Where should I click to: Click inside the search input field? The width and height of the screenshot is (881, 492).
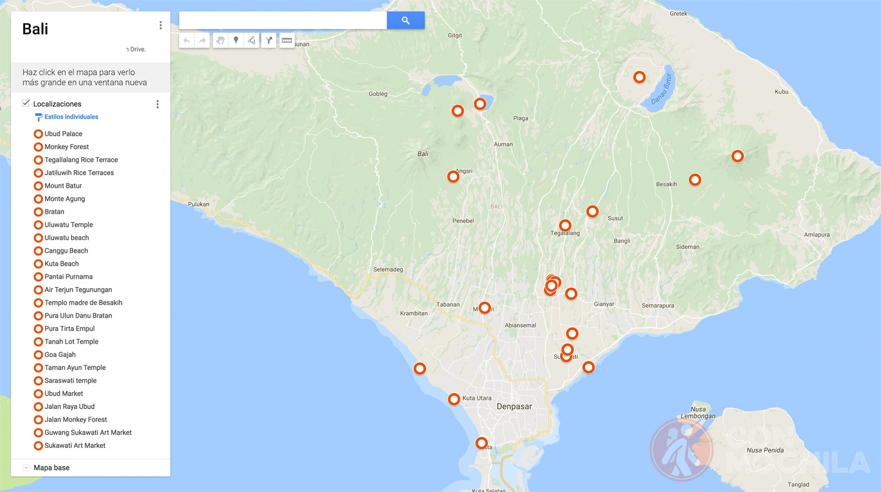283,20
